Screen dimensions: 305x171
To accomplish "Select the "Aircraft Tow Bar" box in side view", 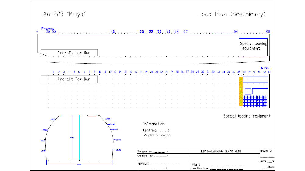I will tap(69, 53).
